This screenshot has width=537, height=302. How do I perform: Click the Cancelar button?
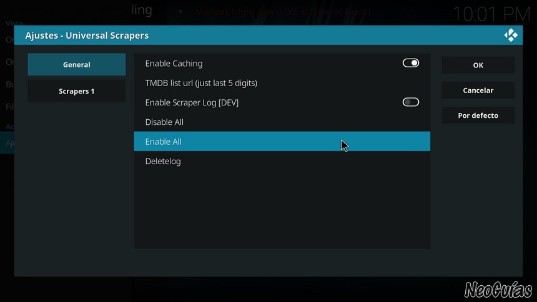click(x=478, y=90)
